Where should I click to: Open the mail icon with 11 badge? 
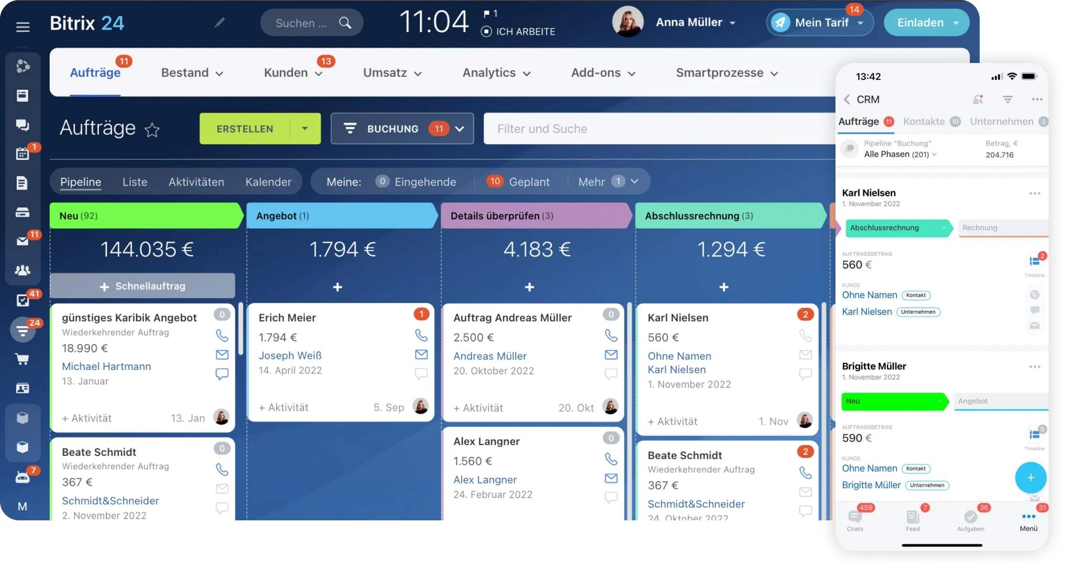pos(22,241)
